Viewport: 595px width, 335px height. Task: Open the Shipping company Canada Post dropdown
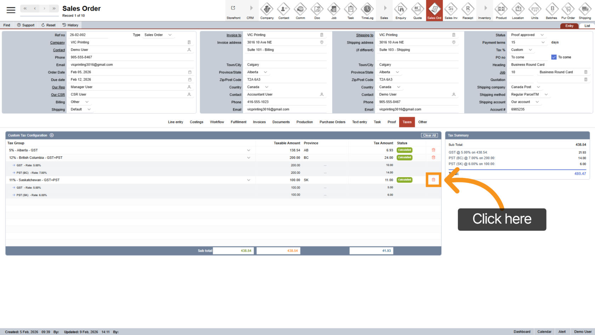click(538, 87)
